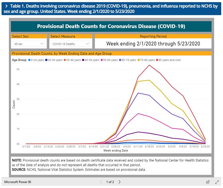Select the 25-34 years legend item
The width and height of the screenshot is (223, 188).
[55, 60]
